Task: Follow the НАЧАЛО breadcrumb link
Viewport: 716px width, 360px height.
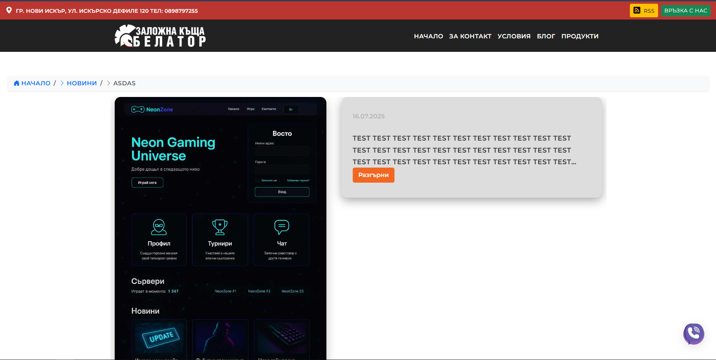Action: point(36,83)
